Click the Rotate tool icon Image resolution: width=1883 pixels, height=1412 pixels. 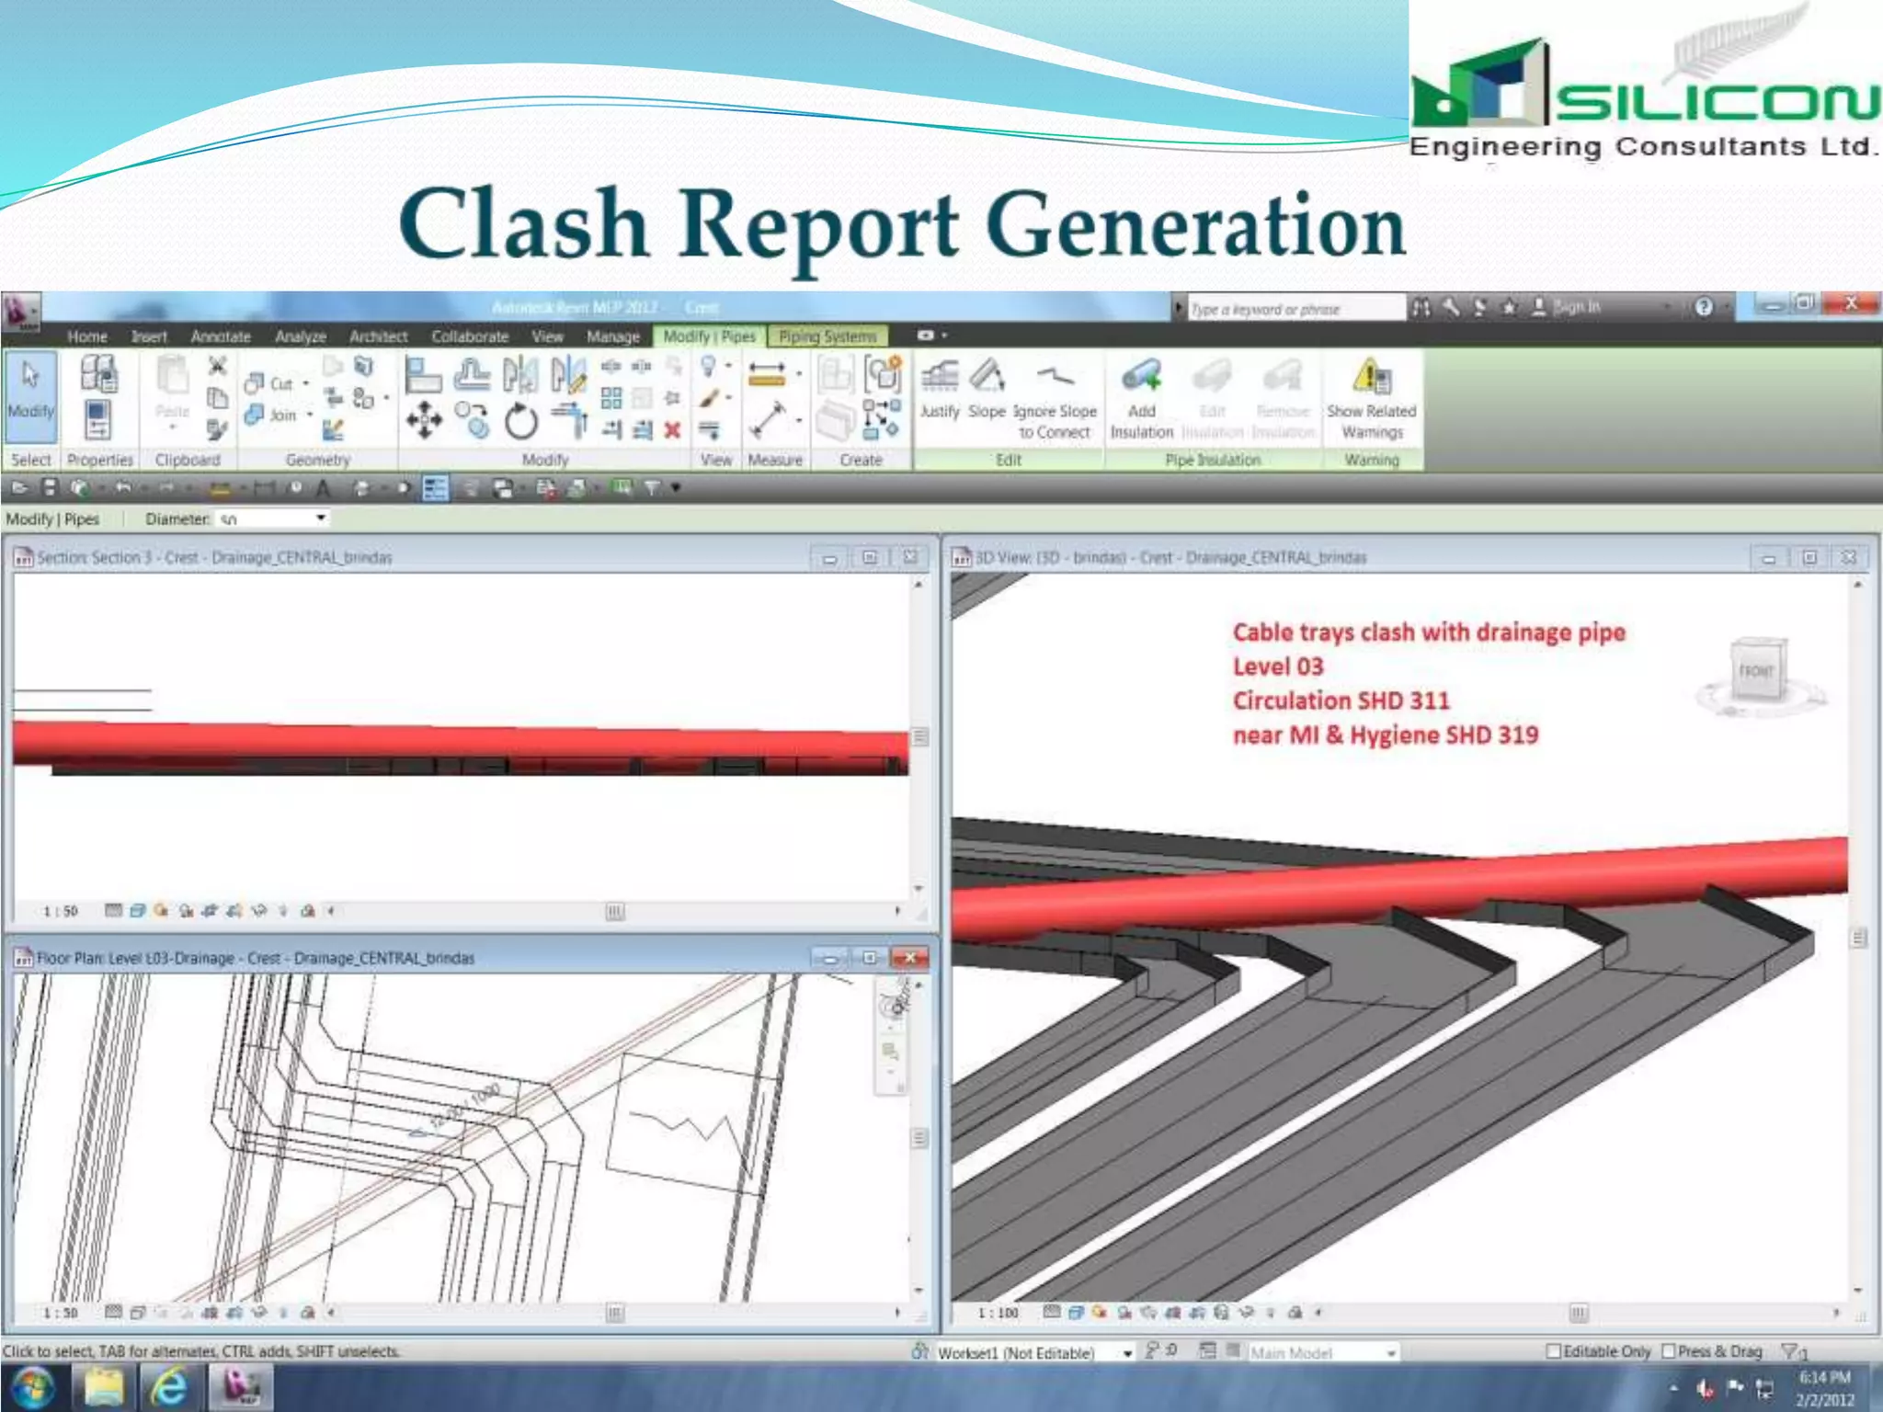click(x=520, y=422)
